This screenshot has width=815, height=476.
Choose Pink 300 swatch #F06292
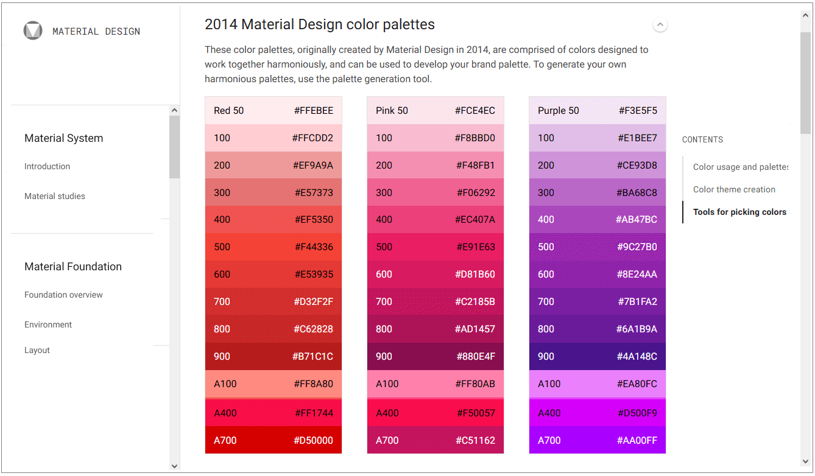pos(436,192)
